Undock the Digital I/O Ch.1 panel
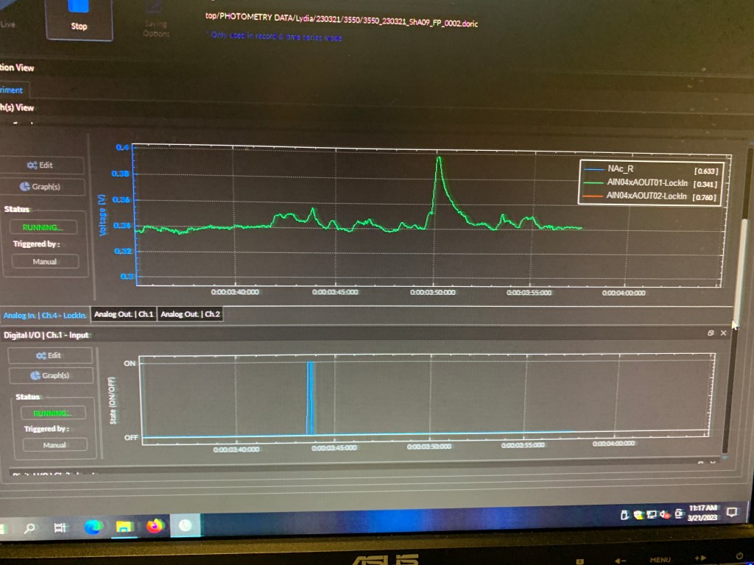The height and width of the screenshot is (565, 754). (711, 333)
